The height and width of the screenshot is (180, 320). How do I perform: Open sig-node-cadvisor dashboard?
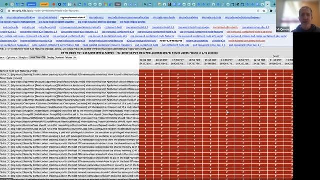(x=188, y=18)
